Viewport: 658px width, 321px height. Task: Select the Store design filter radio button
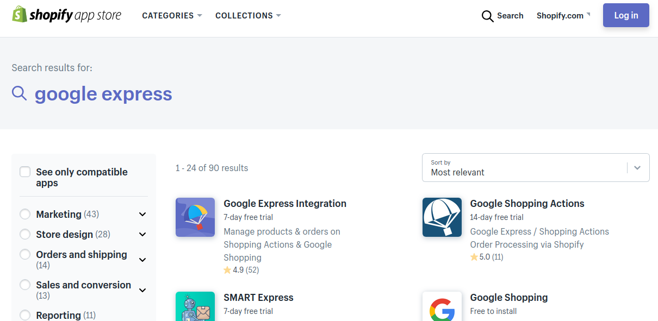click(25, 234)
